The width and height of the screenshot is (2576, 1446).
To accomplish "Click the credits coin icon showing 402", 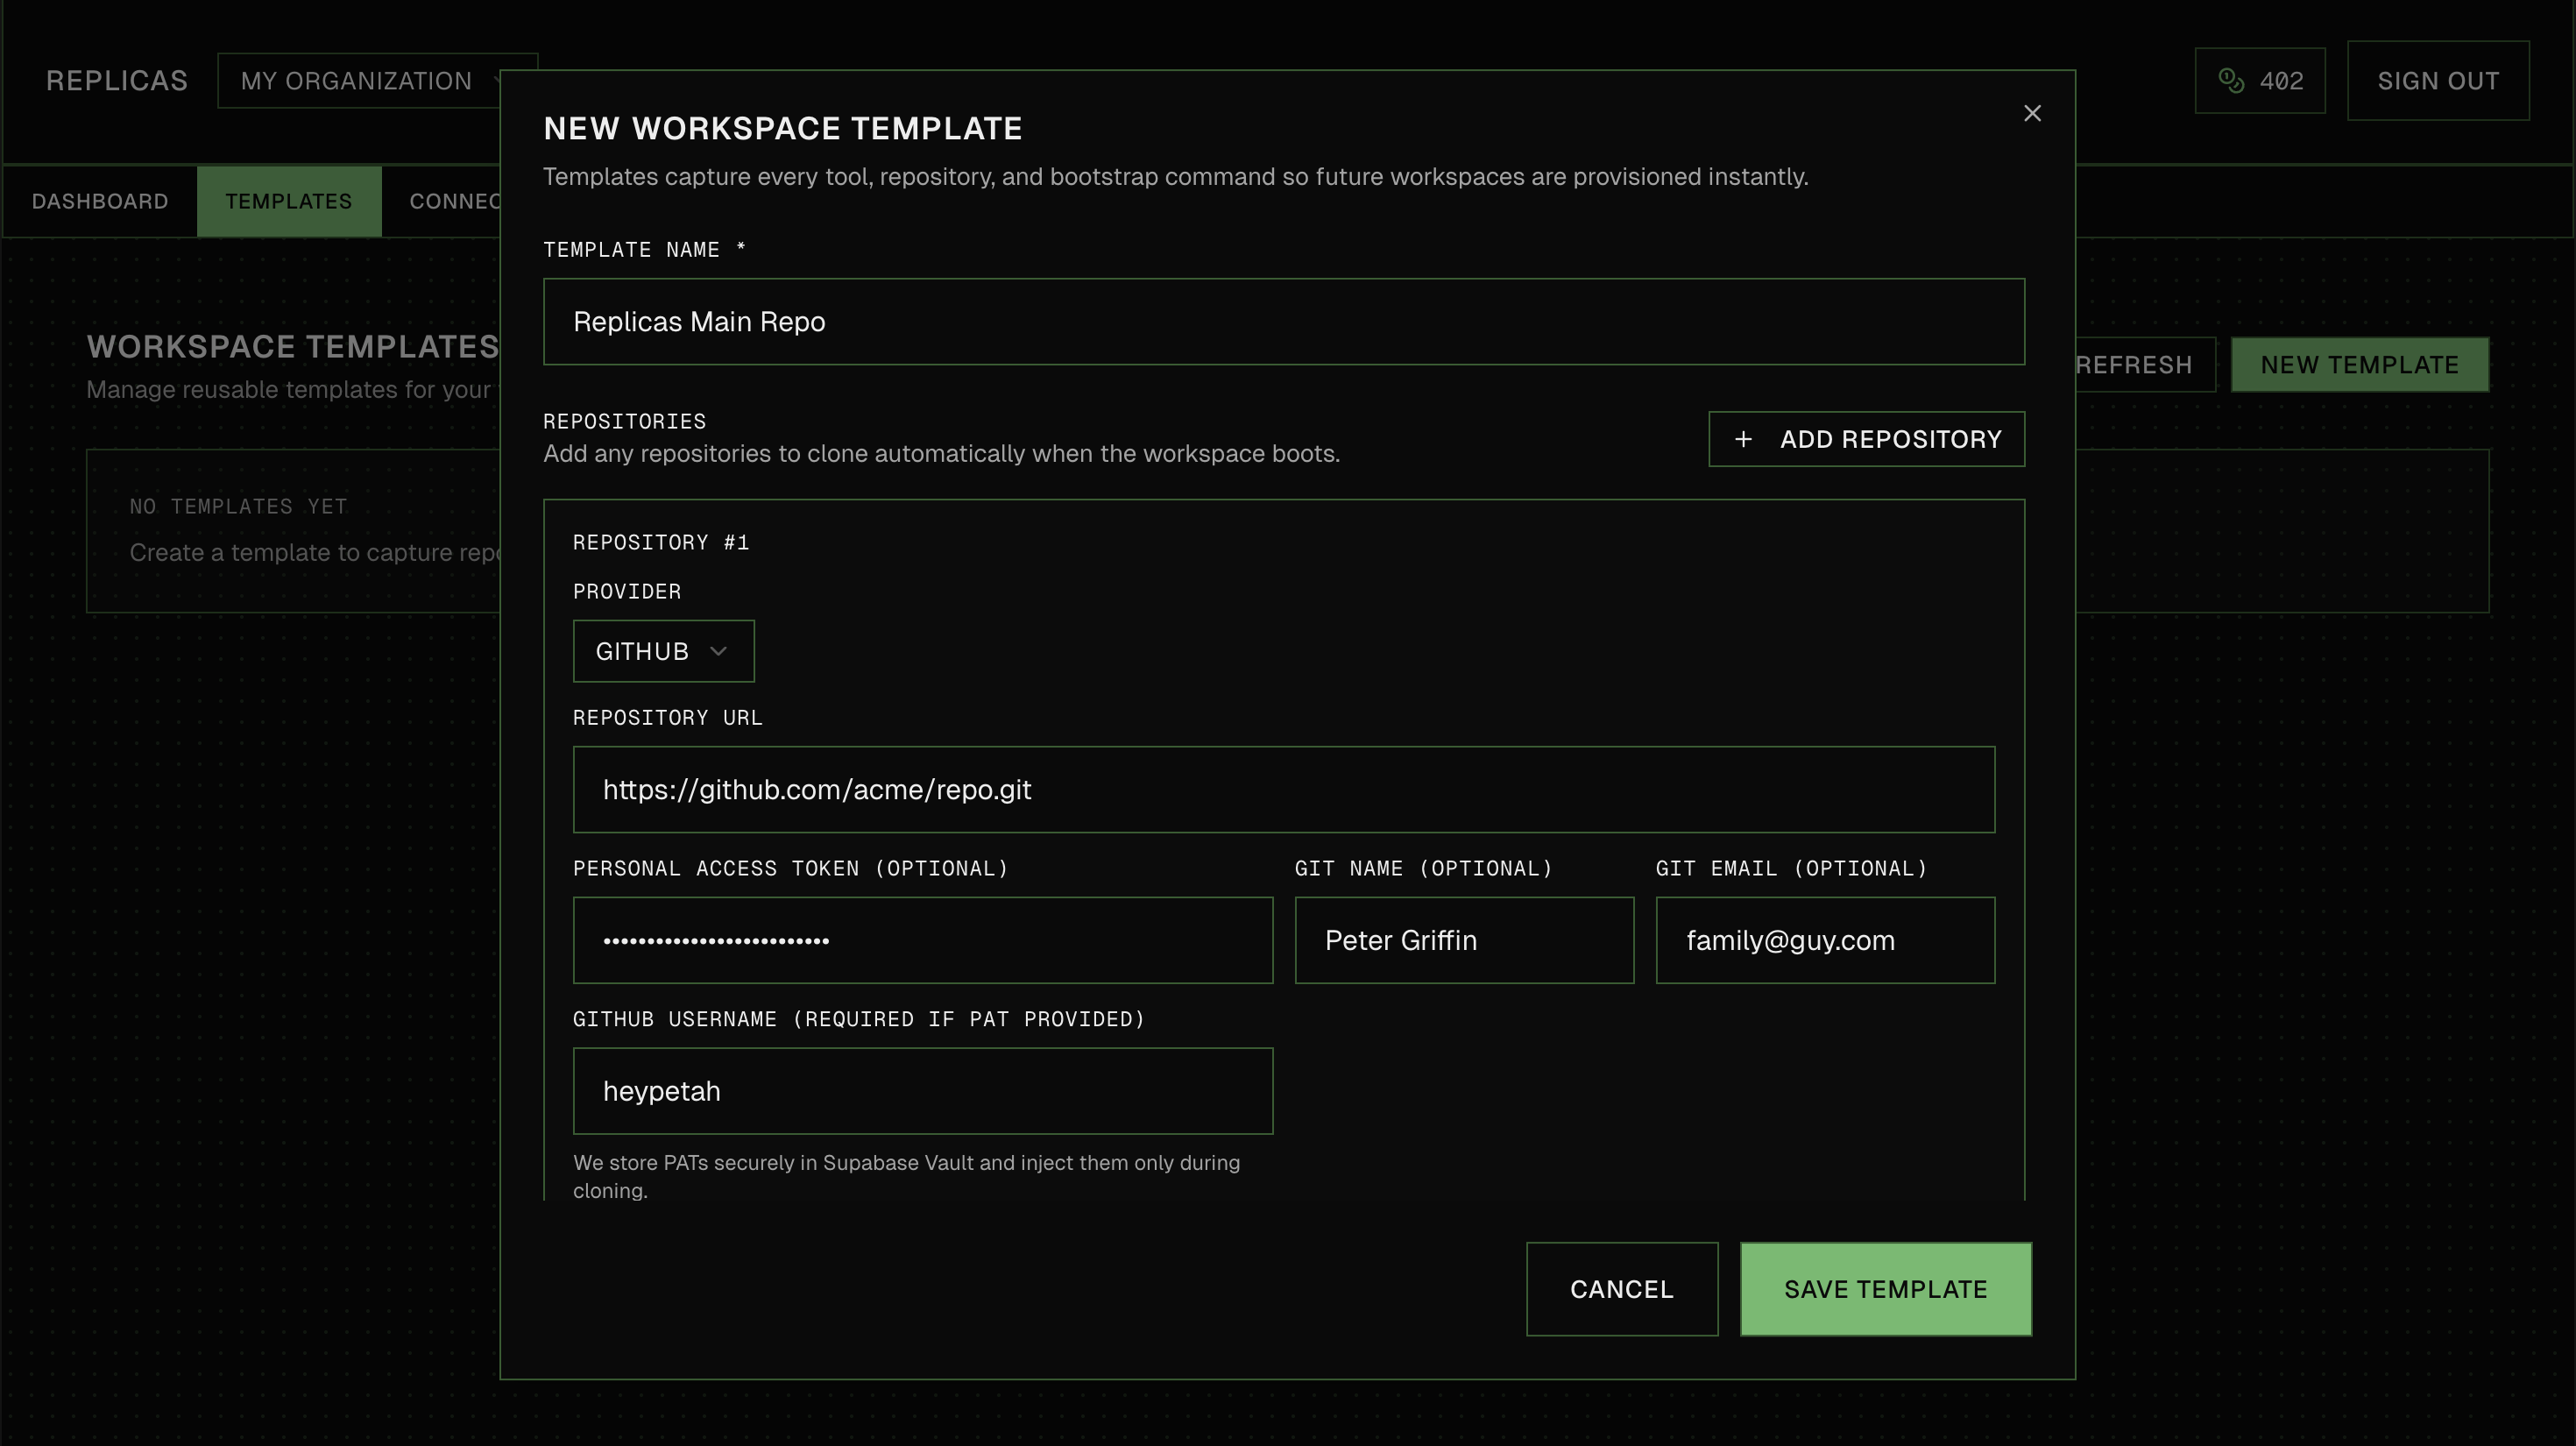I will (2230, 80).
